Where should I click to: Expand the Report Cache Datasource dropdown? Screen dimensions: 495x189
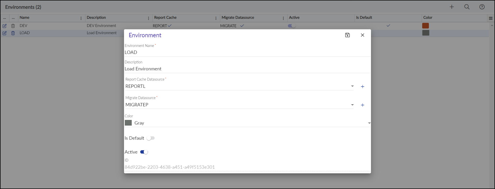(x=352, y=86)
